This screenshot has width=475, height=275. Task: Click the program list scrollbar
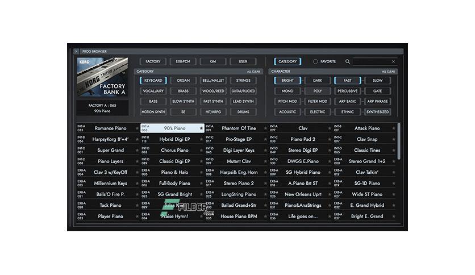(x=399, y=141)
